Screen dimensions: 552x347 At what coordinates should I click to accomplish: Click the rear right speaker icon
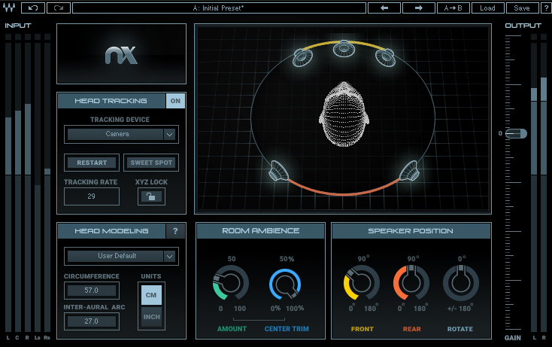pos(408,171)
